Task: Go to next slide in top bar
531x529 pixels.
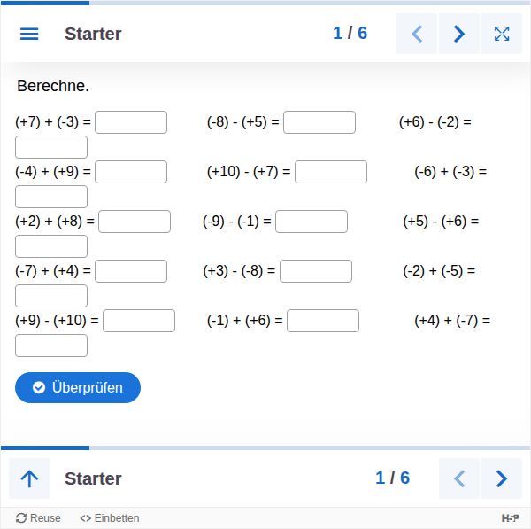Action: [x=459, y=34]
